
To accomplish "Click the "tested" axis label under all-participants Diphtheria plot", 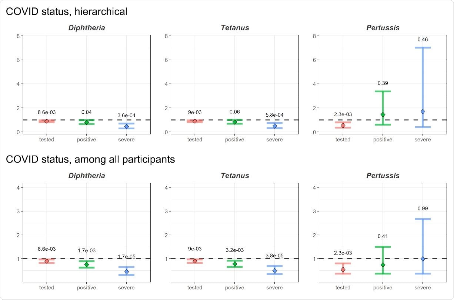I will point(47,288).
